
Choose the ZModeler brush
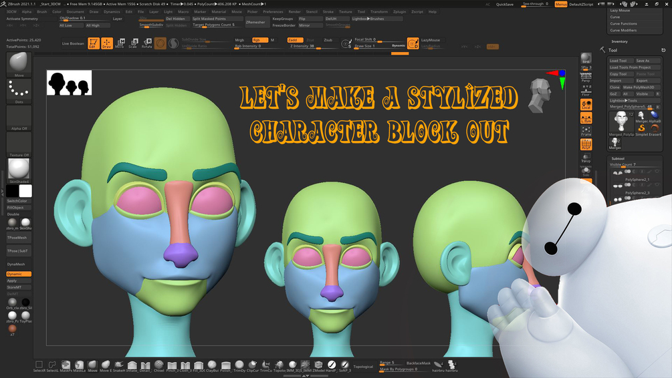[x=318, y=366]
